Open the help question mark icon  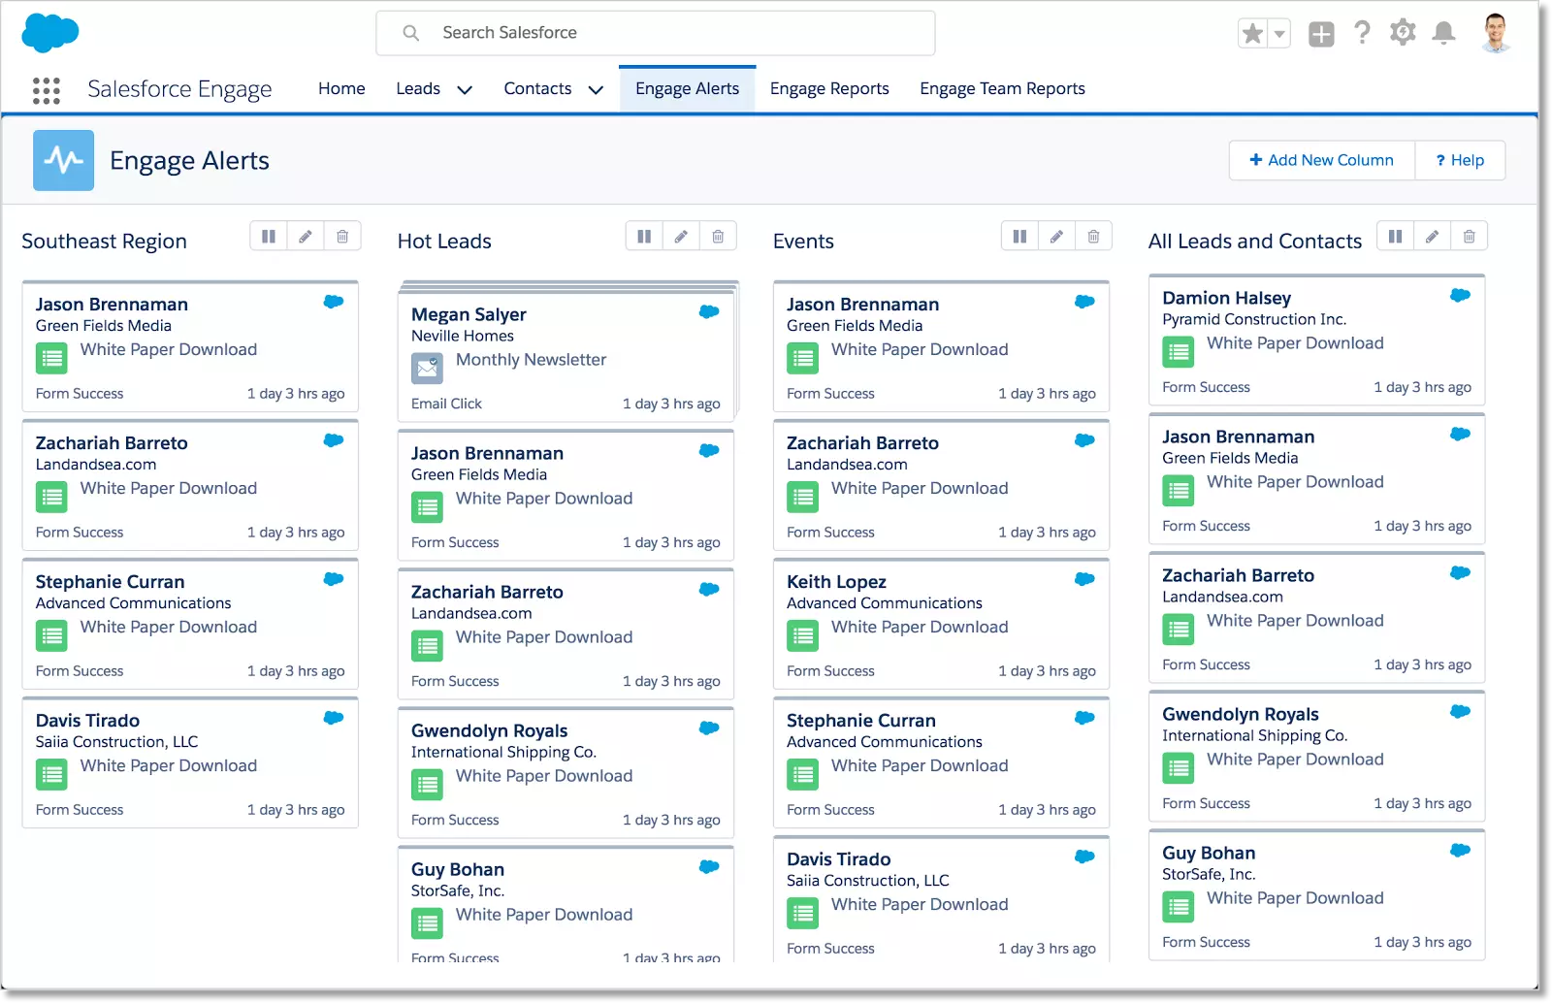tap(1362, 33)
